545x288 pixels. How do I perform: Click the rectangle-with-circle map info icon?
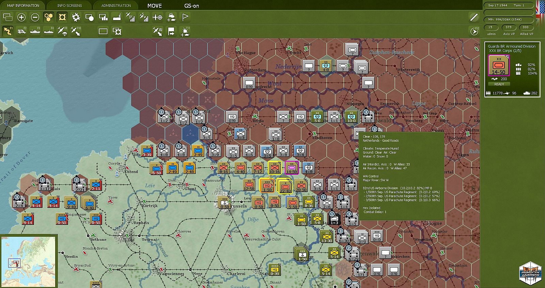click(x=90, y=17)
